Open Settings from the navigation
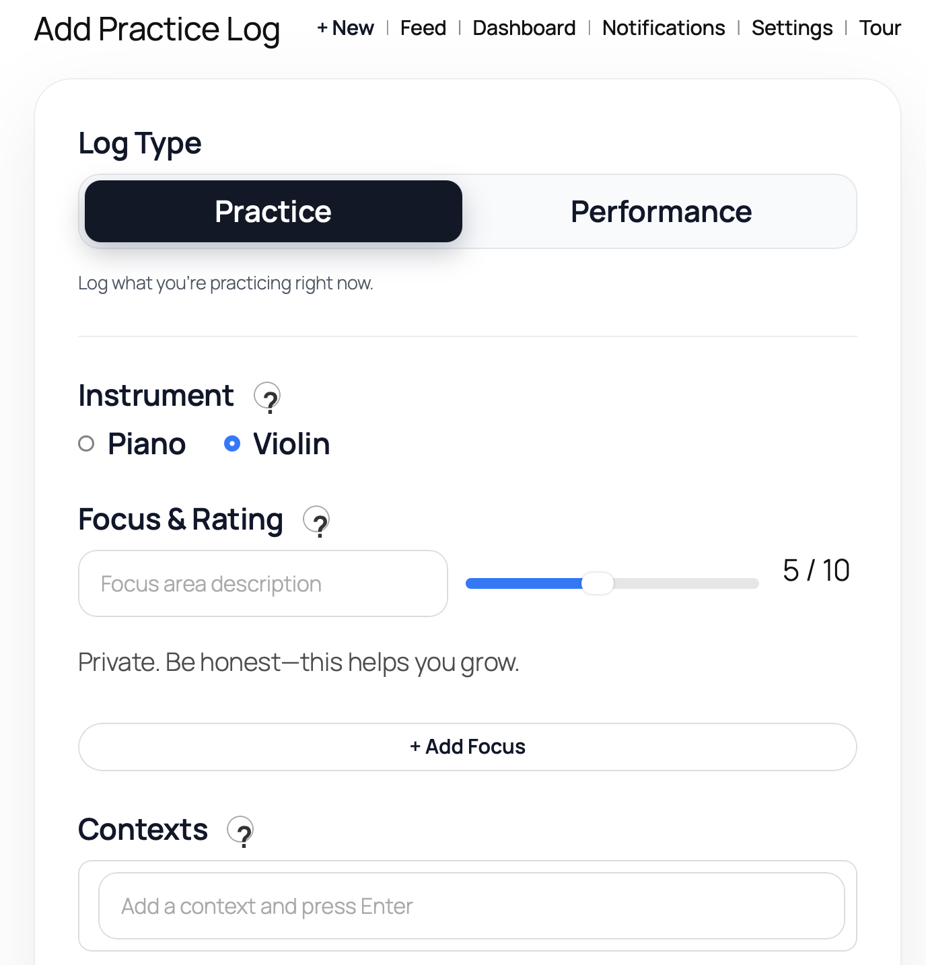This screenshot has height=965, width=926. pyautogui.click(x=791, y=28)
